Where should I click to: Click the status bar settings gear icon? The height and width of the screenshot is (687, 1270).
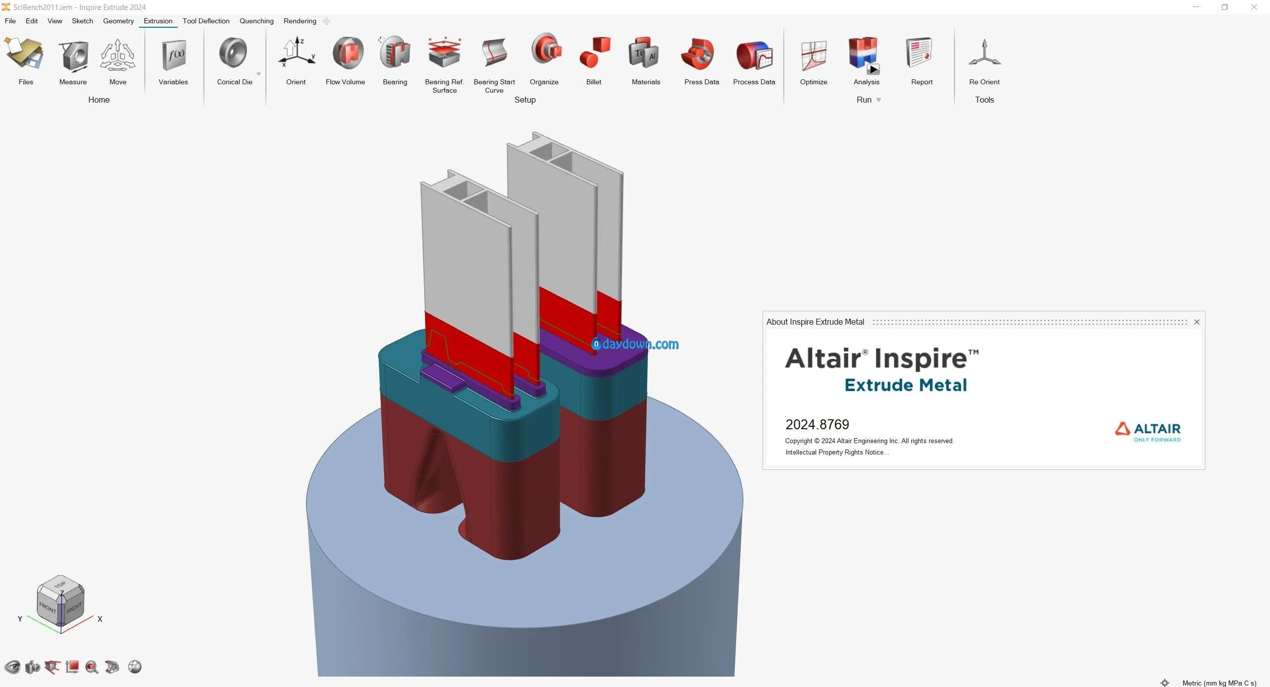click(x=1165, y=683)
